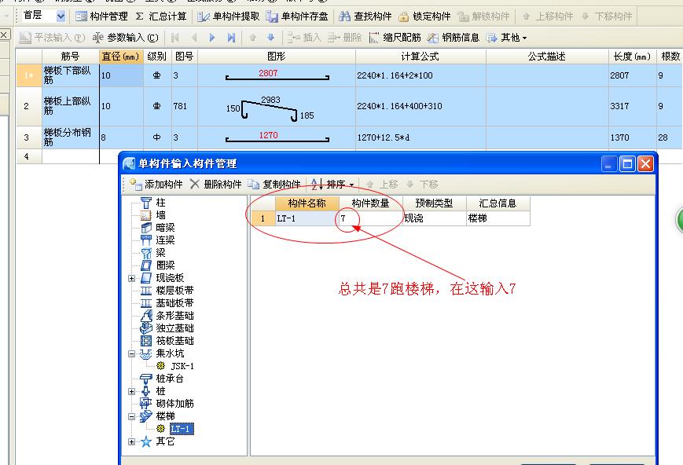Expand the 其它 tree node
The image size is (683, 465).
click(x=131, y=442)
